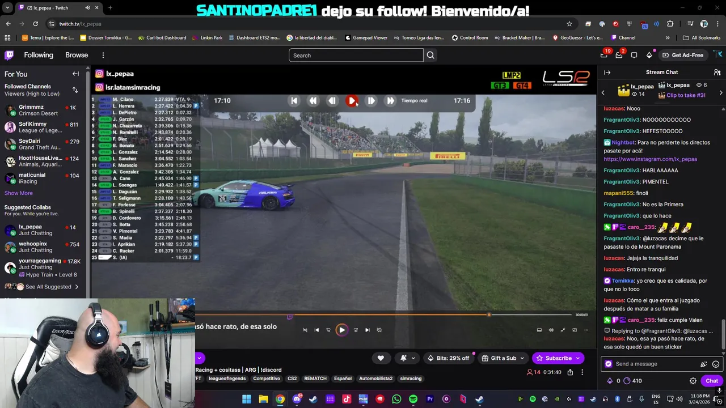This screenshot has height=408, width=726.
Task: Collapse the Stream Chat panel
Action: click(x=607, y=72)
